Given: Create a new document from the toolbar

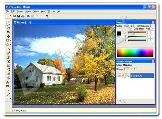Looking at the screenshot, I should coord(10,16).
